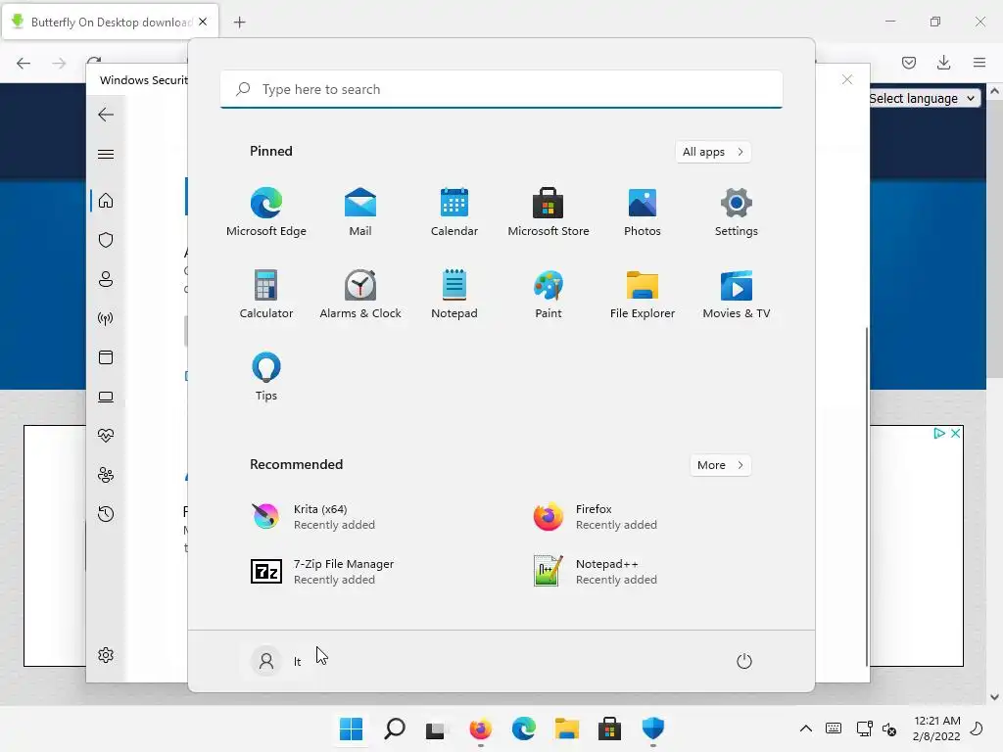Open Microsoft Edge from taskbar
The height and width of the screenshot is (752, 1003).
click(x=524, y=728)
